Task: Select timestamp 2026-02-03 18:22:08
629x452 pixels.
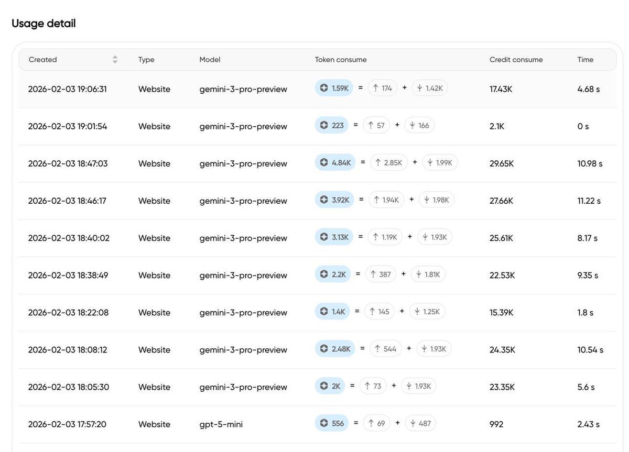Action: pyautogui.click(x=68, y=312)
